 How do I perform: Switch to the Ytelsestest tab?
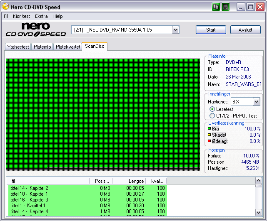point(18,47)
